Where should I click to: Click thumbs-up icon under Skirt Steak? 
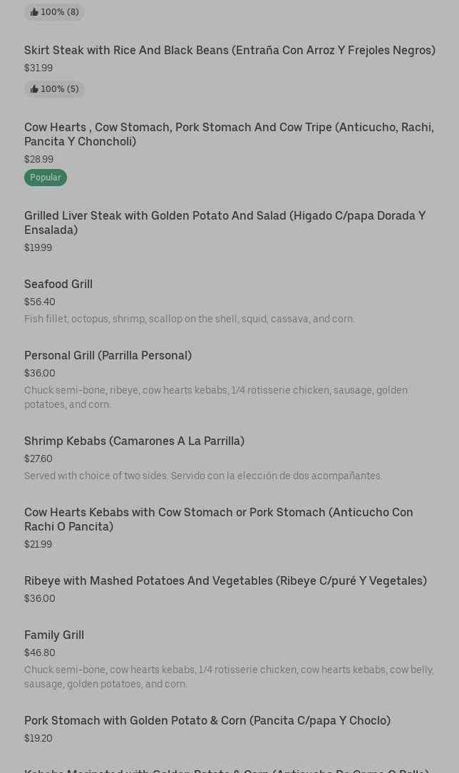coord(34,89)
